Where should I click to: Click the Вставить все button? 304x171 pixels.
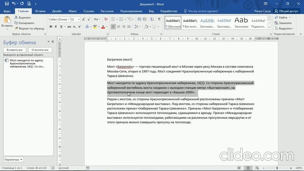(x=15, y=50)
